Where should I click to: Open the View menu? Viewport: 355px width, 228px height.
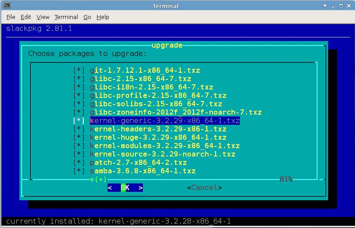click(43, 17)
